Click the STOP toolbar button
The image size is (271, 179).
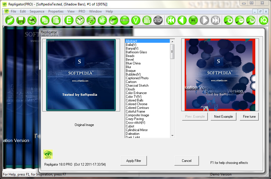pyautogui.click(x=158, y=20)
